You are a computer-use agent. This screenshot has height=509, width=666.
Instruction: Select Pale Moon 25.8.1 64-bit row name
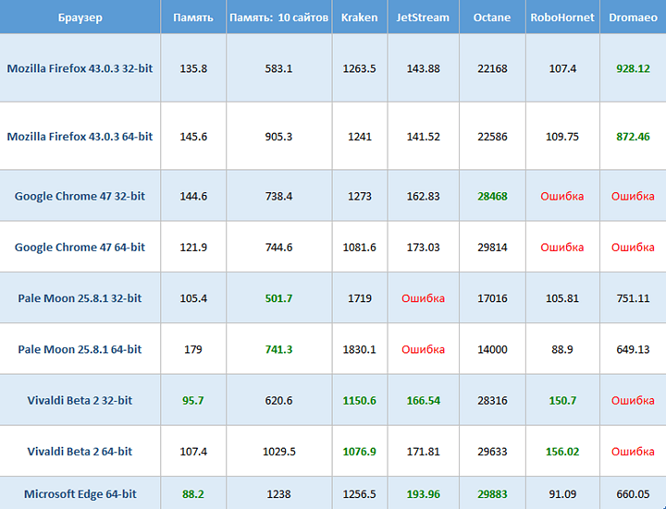[x=80, y=349]
